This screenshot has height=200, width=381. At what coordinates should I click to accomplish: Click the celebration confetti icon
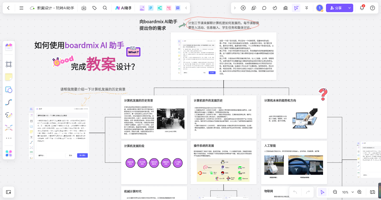tap(254, 8)
